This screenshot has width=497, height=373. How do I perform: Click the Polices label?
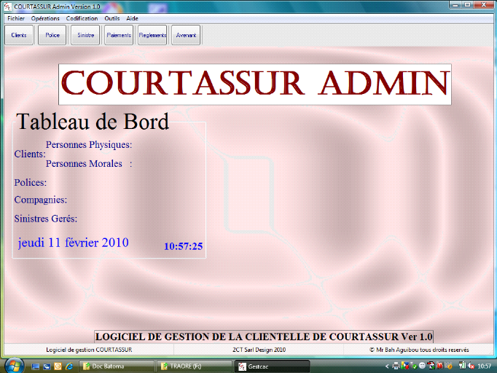31,183
